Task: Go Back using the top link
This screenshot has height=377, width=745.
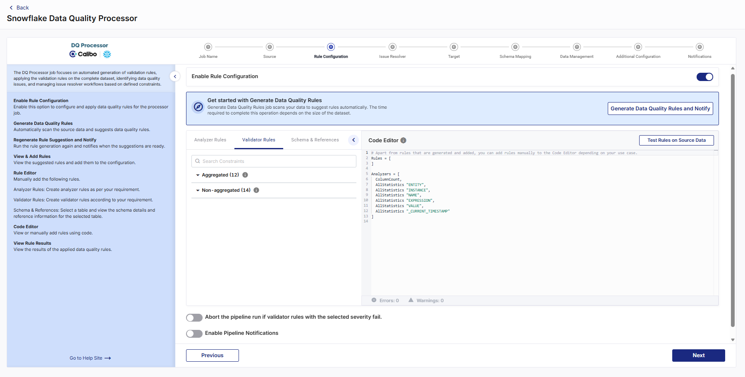Action: [19, 7]
